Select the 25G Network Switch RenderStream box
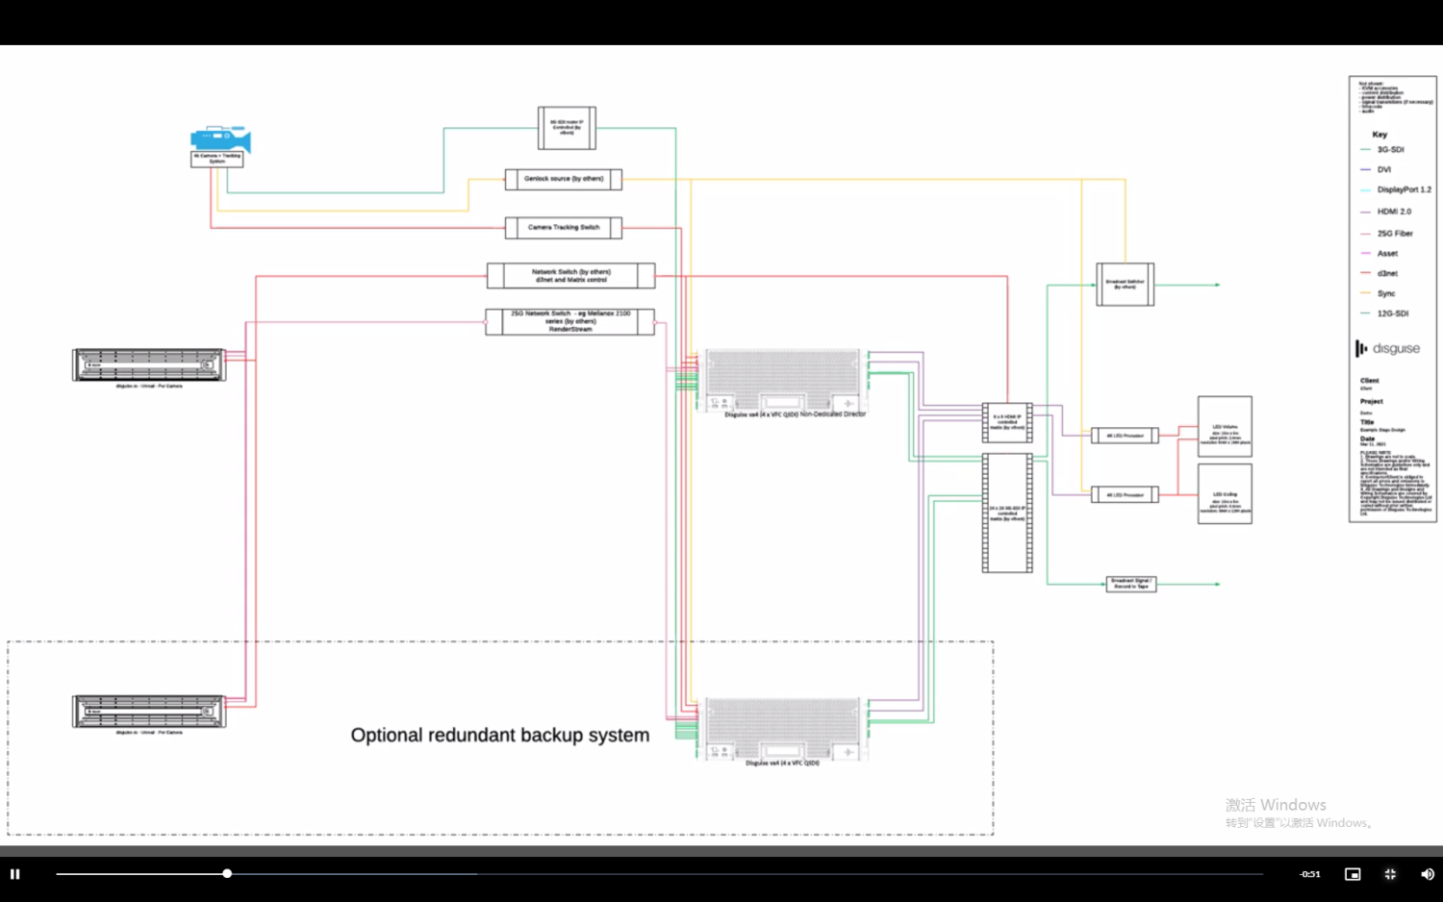The height and width of the screenshot is (902, 1443). coord(570,321)
